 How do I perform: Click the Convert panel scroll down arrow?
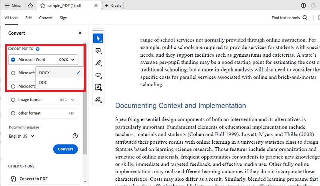click(x=85, y=181)
